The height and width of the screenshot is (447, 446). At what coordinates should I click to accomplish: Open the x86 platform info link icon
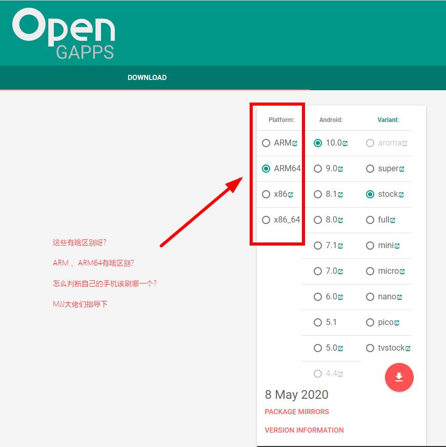pyautogui.click(x=290, y=195)
